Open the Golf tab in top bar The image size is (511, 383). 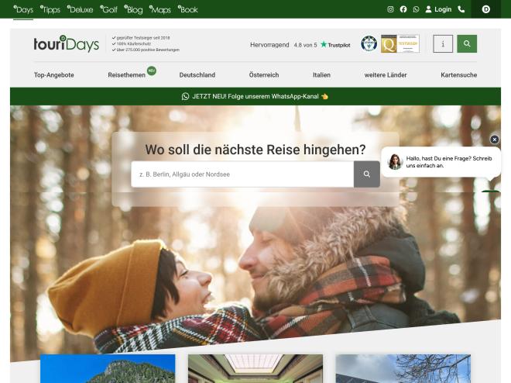pyautogui.click(x=108, y=10)
